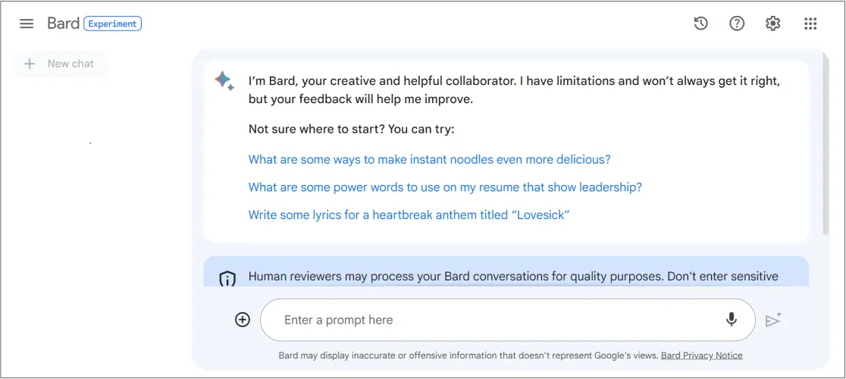Click the human reviewers notice text
Image resolution: width=846 pixels, height=379 pixels.
512,276
